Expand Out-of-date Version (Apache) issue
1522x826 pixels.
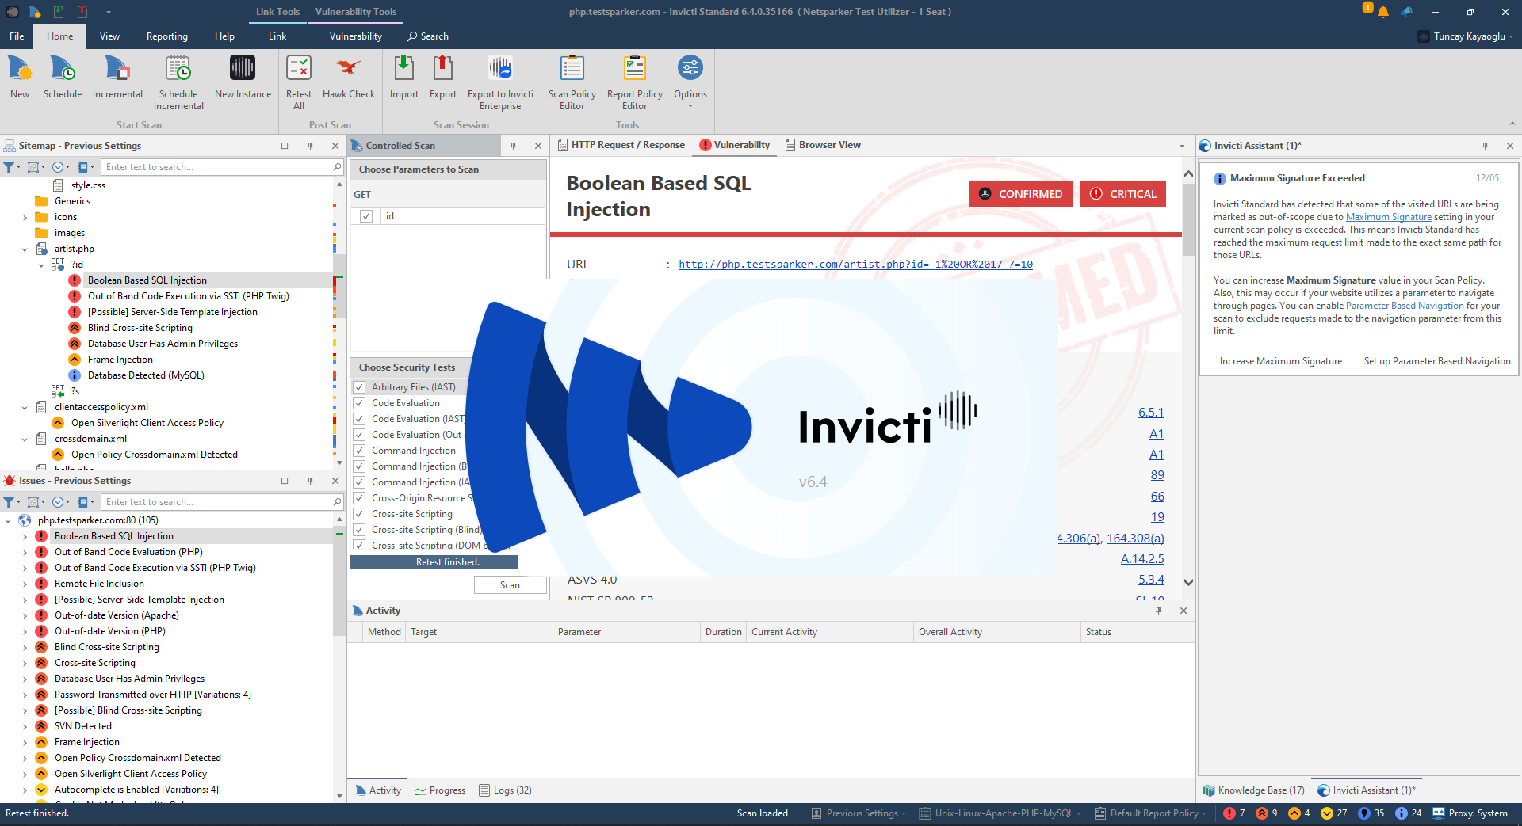[x=25, y=615]
